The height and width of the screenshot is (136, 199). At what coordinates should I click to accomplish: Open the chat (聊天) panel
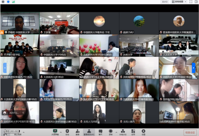(x=101, y=132)
